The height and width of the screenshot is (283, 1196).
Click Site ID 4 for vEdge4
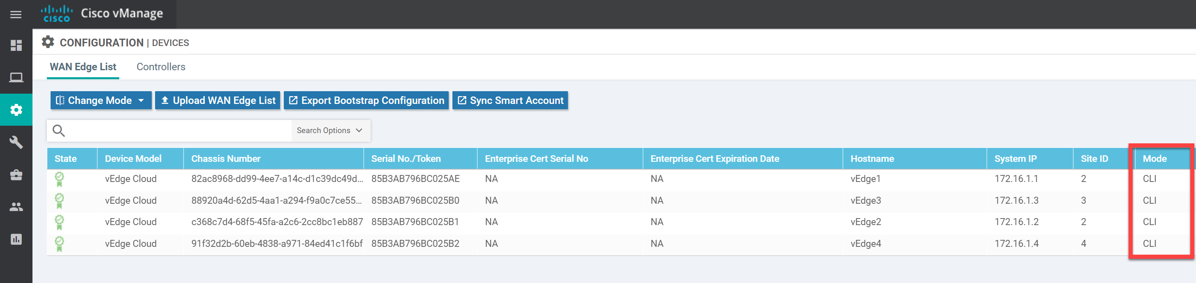(1083, 244)
